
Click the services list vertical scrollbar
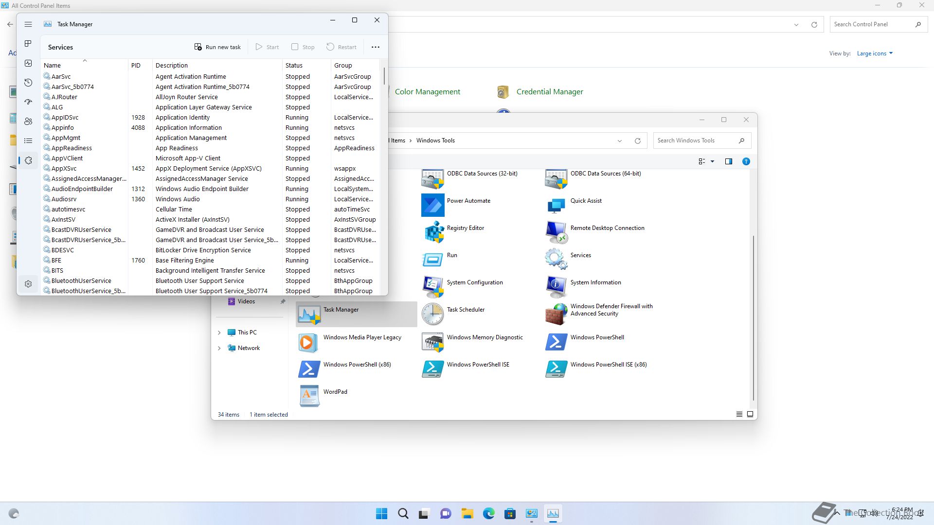click(384, 76)
